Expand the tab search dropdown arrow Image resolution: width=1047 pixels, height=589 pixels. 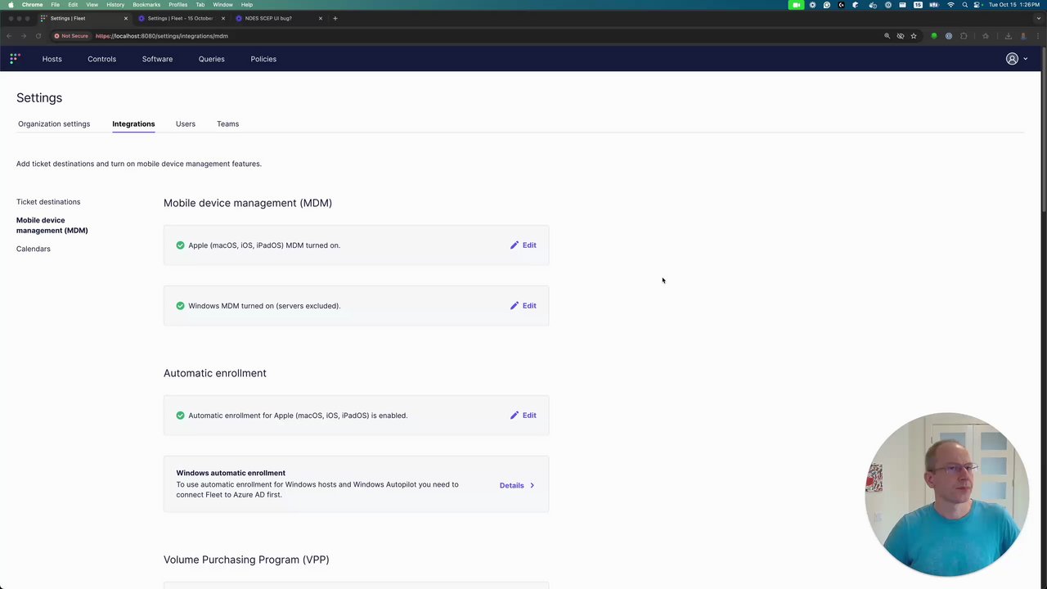coord(1039,18)
